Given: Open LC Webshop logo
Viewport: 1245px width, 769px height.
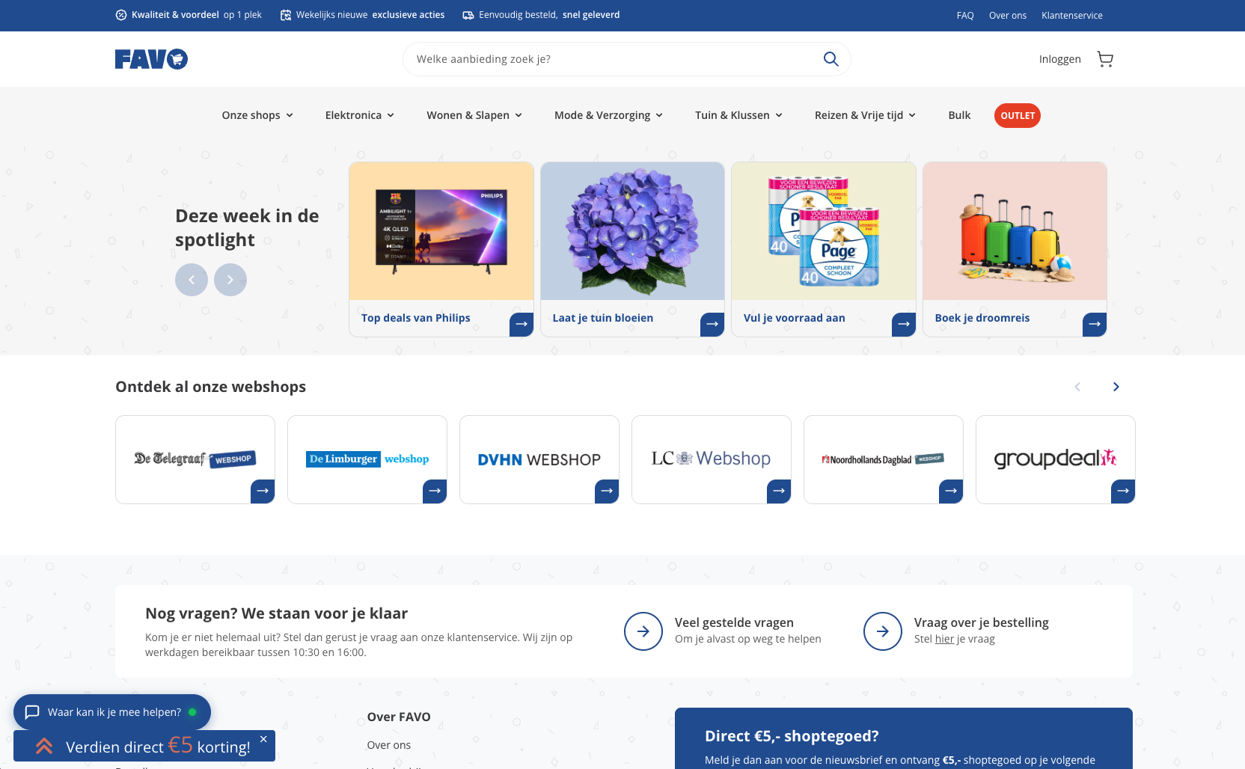Looking at the screenshot, I should coord(711,459).
